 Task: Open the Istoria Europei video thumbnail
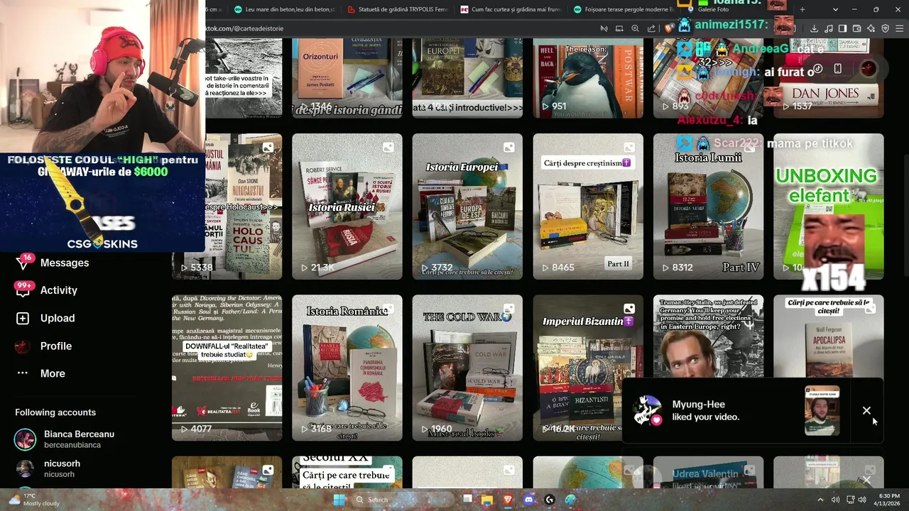pyautogui.click(x=467, y=207)
